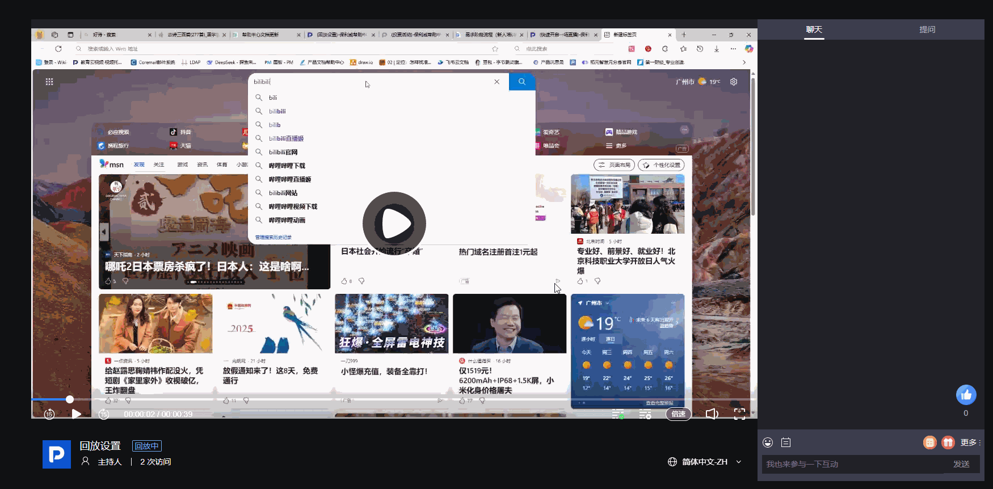This screenshot has width=993, height=489.
Task: Clear the bilibili search box in the recorded browser
Action: (x=497, y=82)
